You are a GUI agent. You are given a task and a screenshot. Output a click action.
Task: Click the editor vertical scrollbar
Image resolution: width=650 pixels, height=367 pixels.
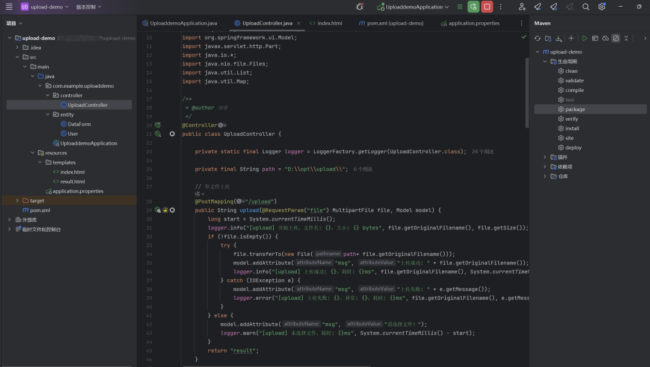click(x=527, y=93)
